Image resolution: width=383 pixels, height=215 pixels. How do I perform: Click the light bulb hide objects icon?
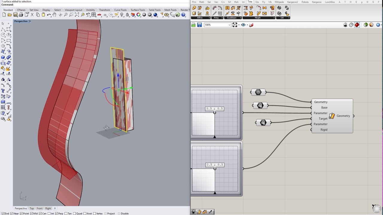(122, 15)
